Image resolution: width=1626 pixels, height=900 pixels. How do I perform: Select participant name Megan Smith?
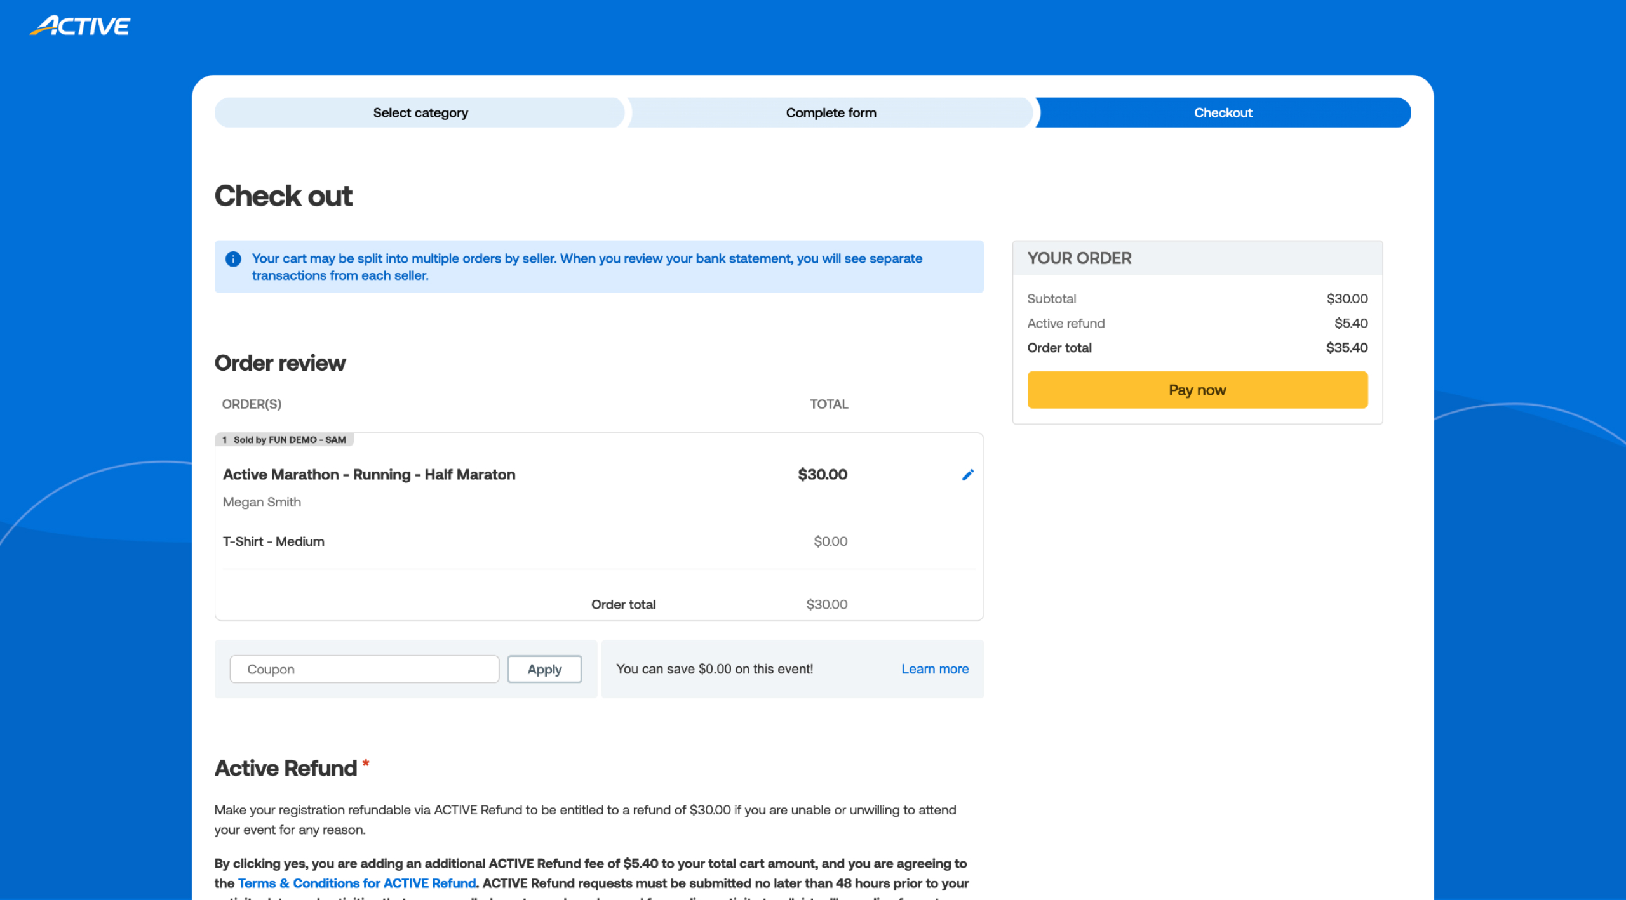tap(261, 501)
